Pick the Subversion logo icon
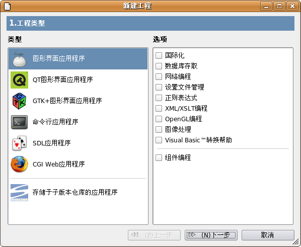Viewport: 301px width, 247px height. click(x=19, y=193)
